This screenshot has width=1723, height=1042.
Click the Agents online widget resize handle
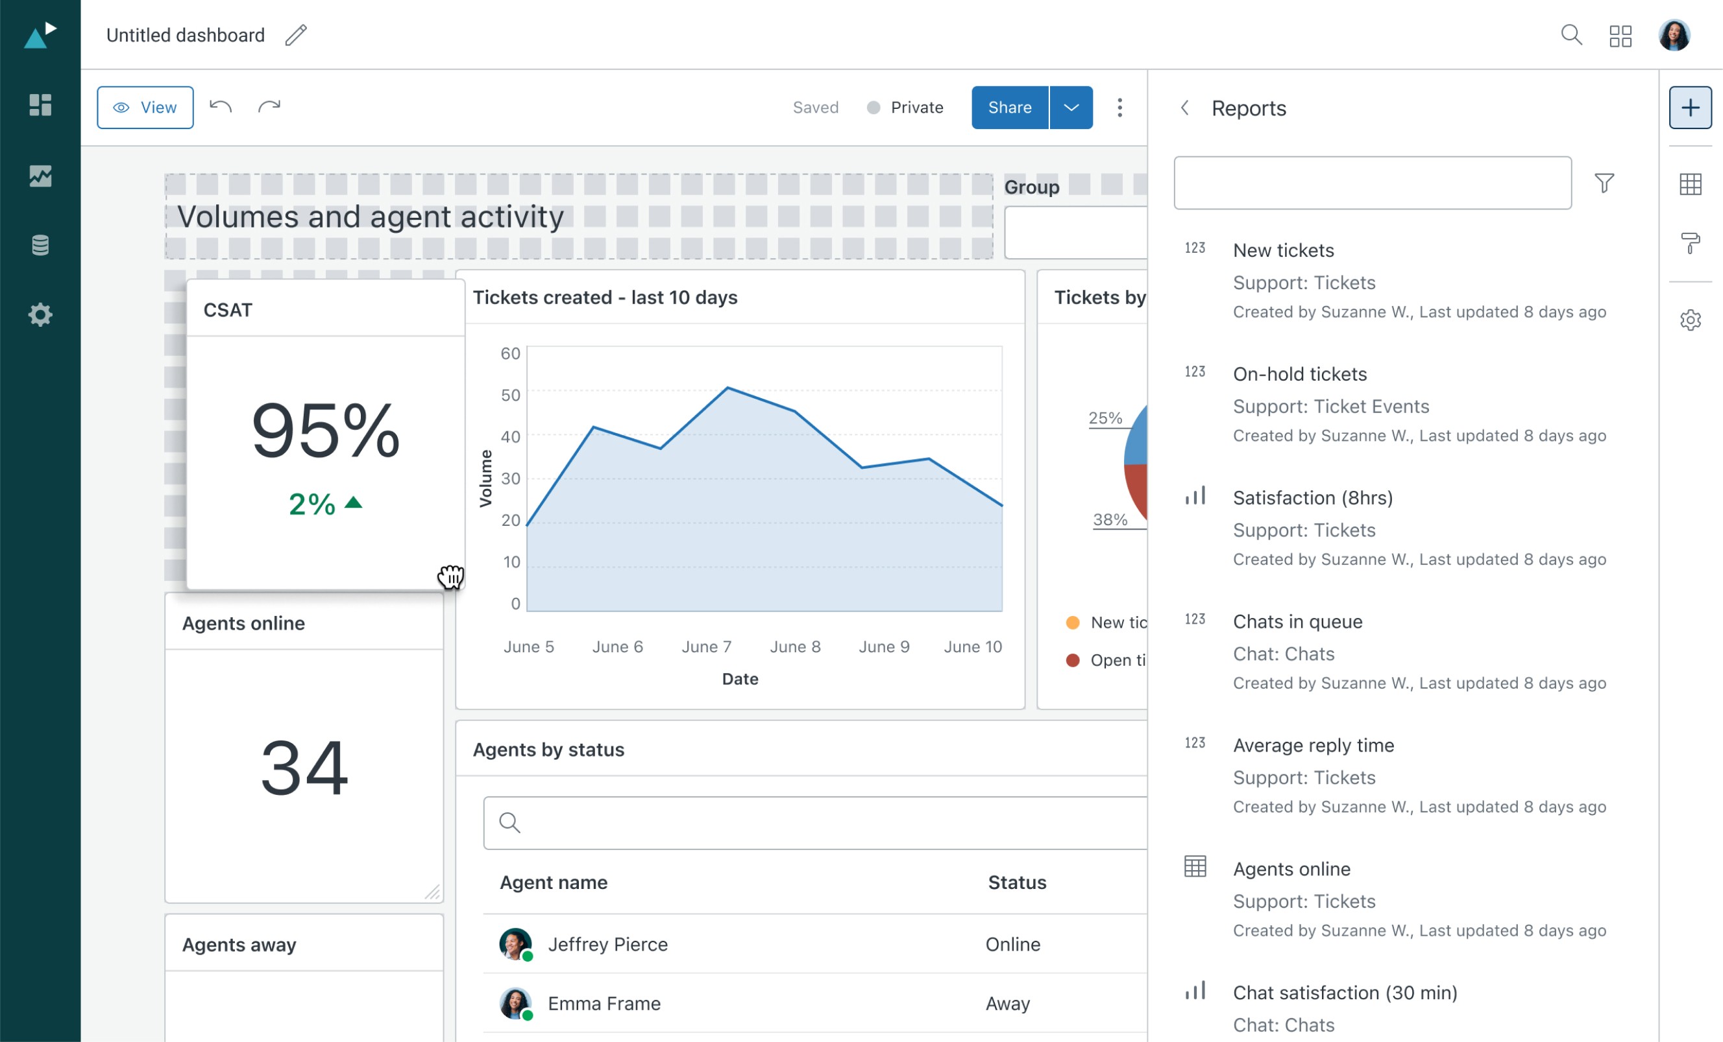[x=433, y=892]
